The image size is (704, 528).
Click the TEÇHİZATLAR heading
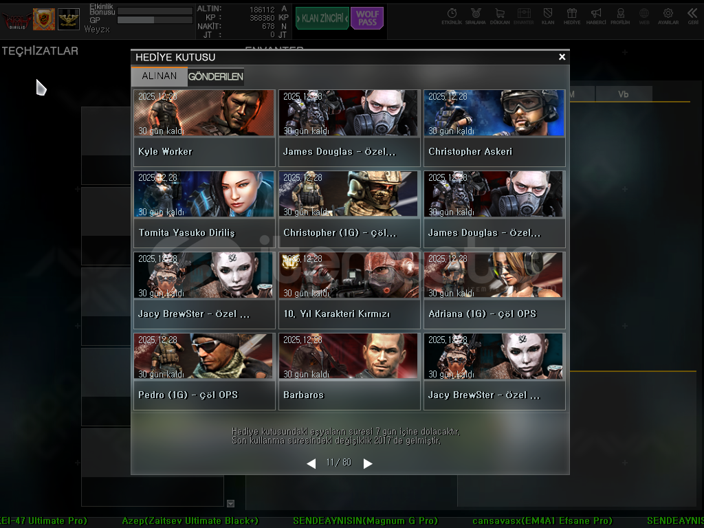[x=40, y=51]
